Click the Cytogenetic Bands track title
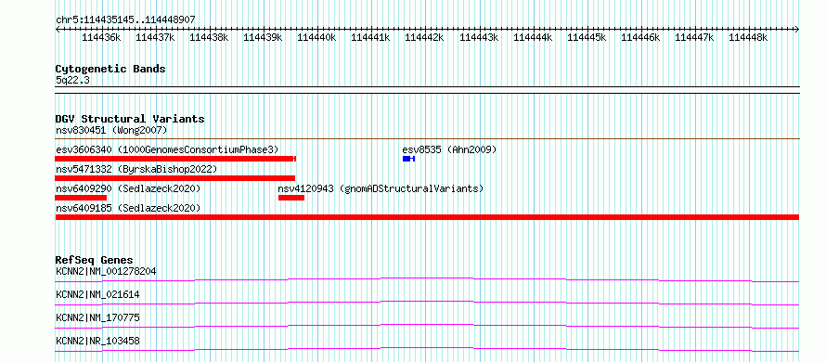Screen dimensions: 826x362 point(110,69)
